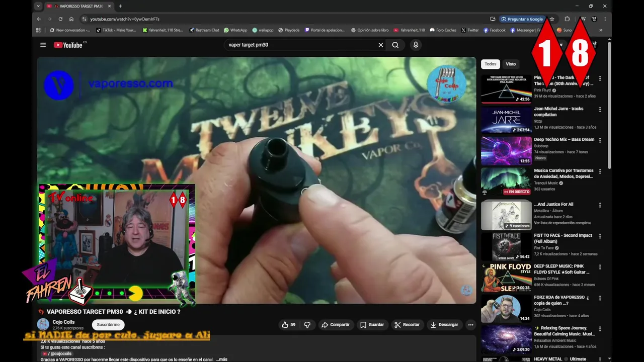644x362 pixels.
Task: Save video with Guardar button
Action: 372,325
